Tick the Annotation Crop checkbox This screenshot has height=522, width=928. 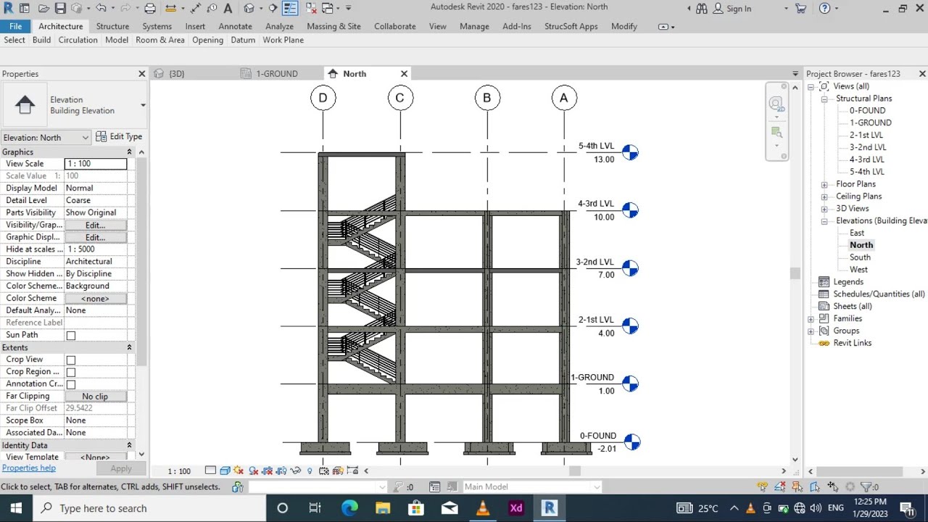(x=71, y=384)
